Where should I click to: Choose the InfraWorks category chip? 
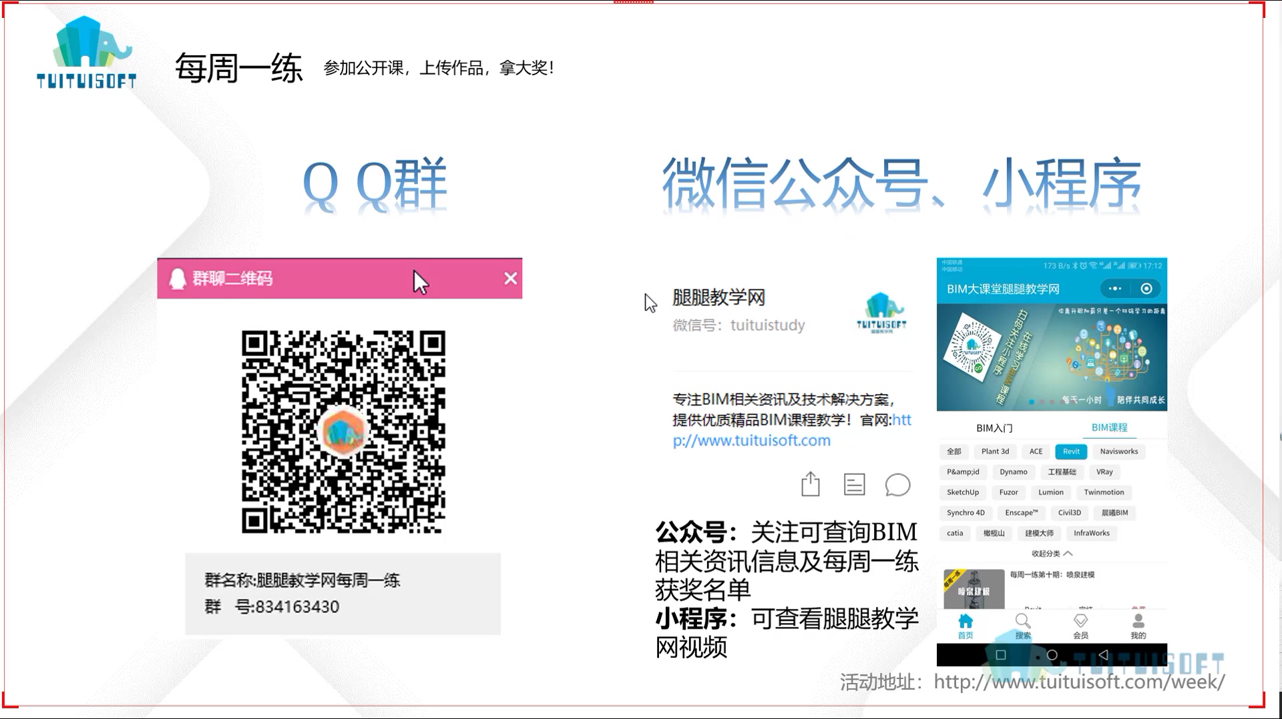1092,534
